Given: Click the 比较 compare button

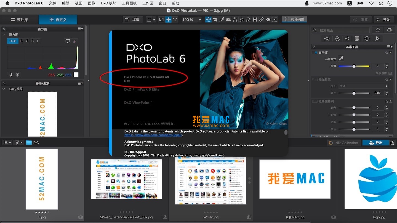Looking at the screenshot, I should click(x=132, y=20).
